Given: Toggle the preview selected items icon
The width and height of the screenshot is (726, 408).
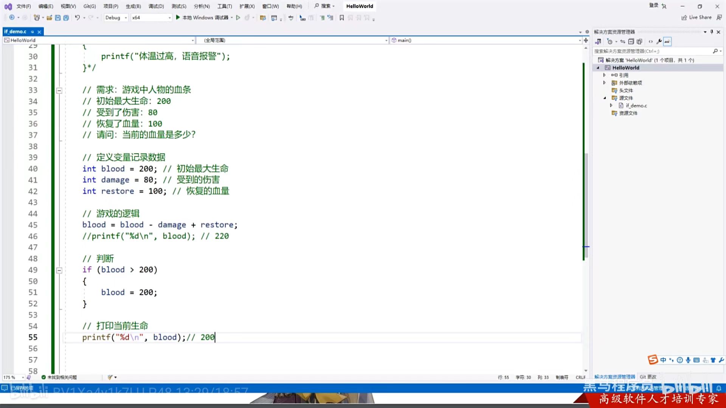Looking at the screenshot, I should click(667, 42).
